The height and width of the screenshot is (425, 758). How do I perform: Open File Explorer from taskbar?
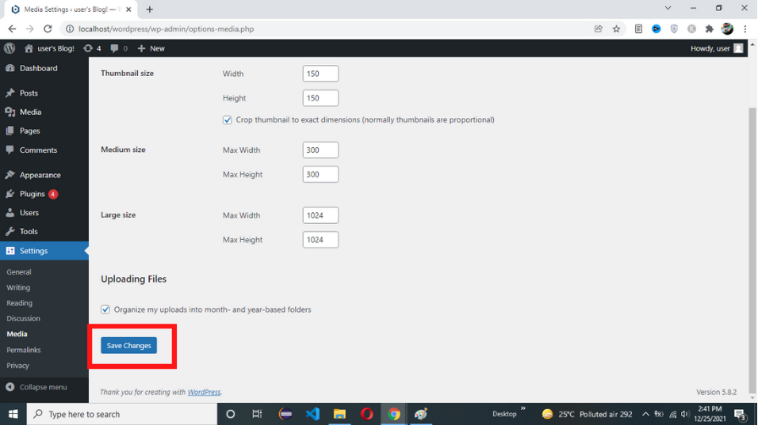point(339,414)
